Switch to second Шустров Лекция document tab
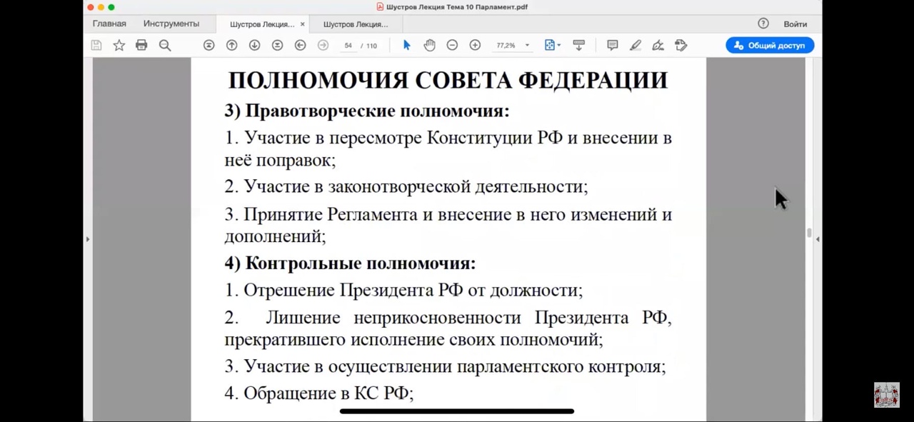This screenshot has width=914, height=422. (356, 24)
